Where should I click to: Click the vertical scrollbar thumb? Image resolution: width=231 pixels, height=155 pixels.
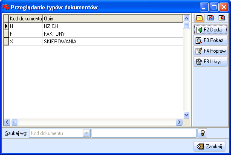187,25
